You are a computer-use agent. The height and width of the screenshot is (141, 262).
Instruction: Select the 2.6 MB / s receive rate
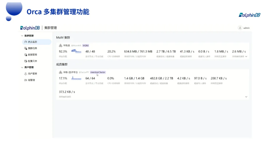(x=239, y=51)
